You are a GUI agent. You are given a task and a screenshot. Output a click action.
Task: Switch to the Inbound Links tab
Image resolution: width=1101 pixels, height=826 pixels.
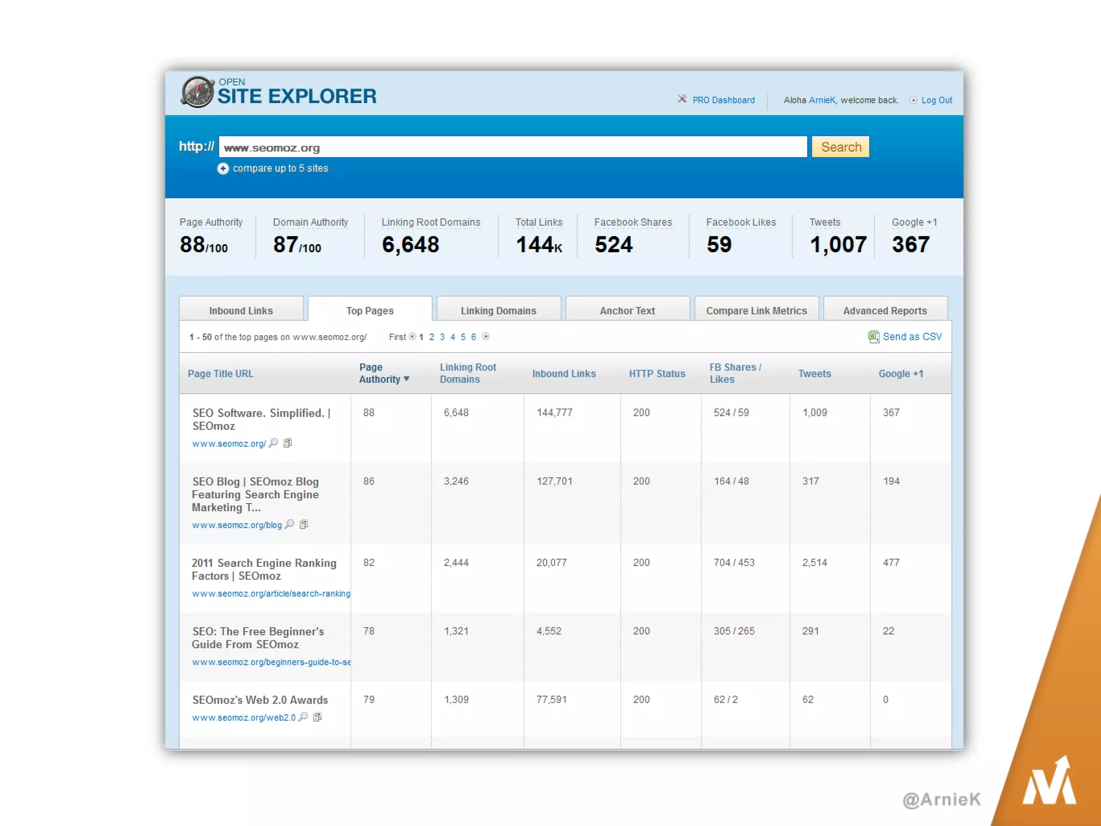241,310
